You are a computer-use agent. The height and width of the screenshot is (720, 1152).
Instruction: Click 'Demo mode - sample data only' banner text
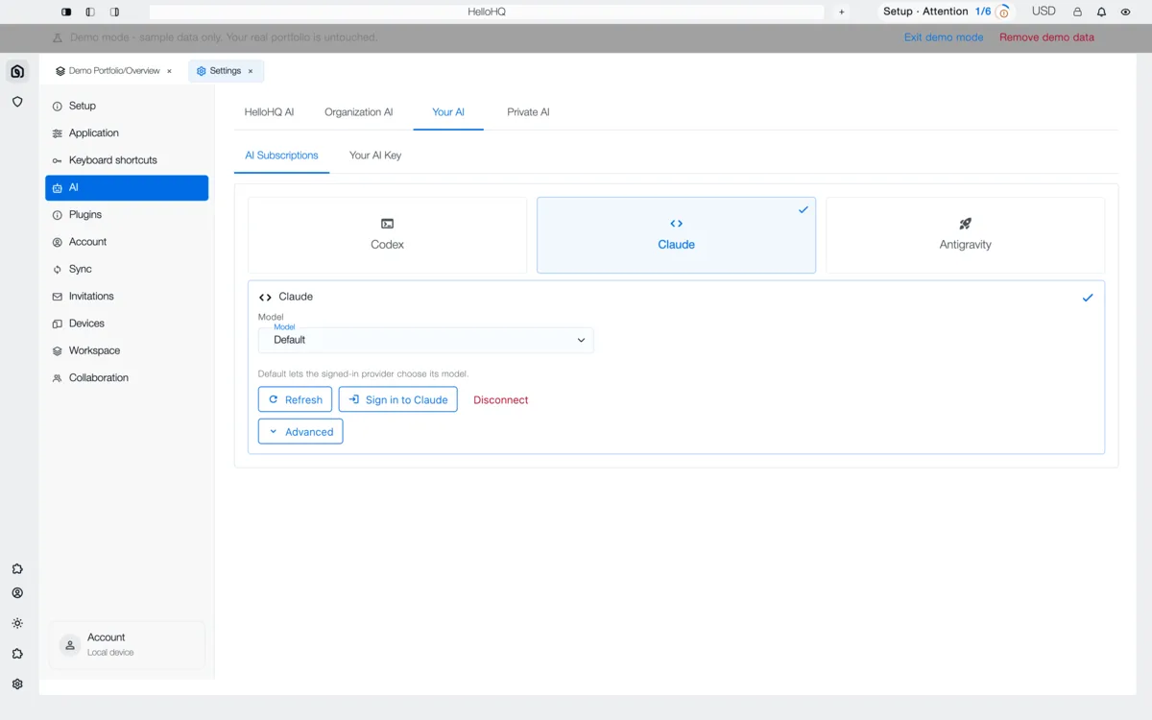pyautogui.click(x=224, y=37)
